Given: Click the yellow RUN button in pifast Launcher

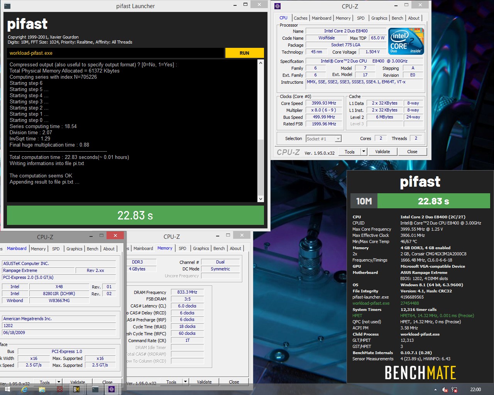Looking at the screenshot, I should (244, 53).
